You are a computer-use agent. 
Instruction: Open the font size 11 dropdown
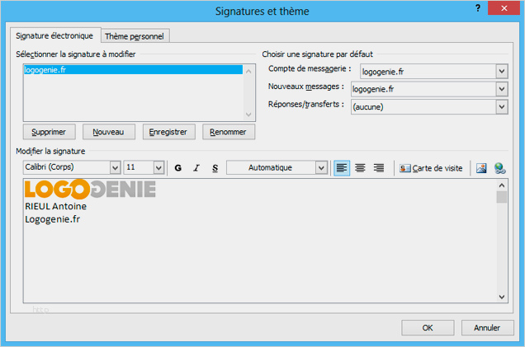pyautogui.click(x=158, y=167)
